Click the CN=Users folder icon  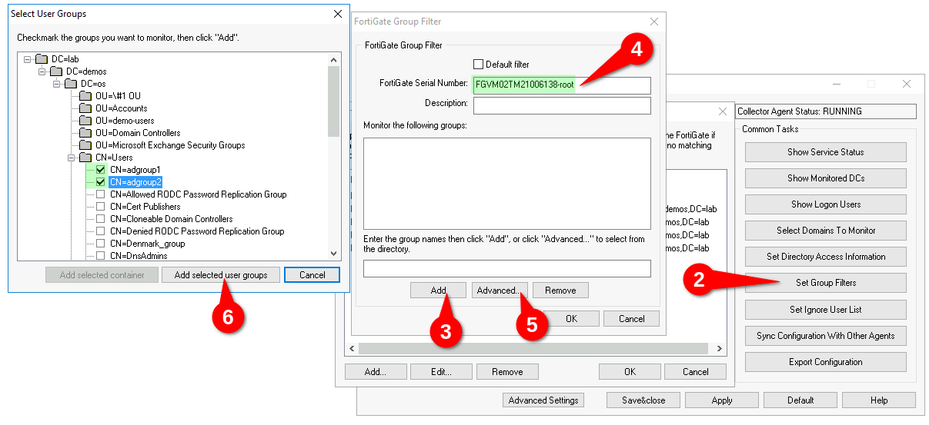coord(85,158)
